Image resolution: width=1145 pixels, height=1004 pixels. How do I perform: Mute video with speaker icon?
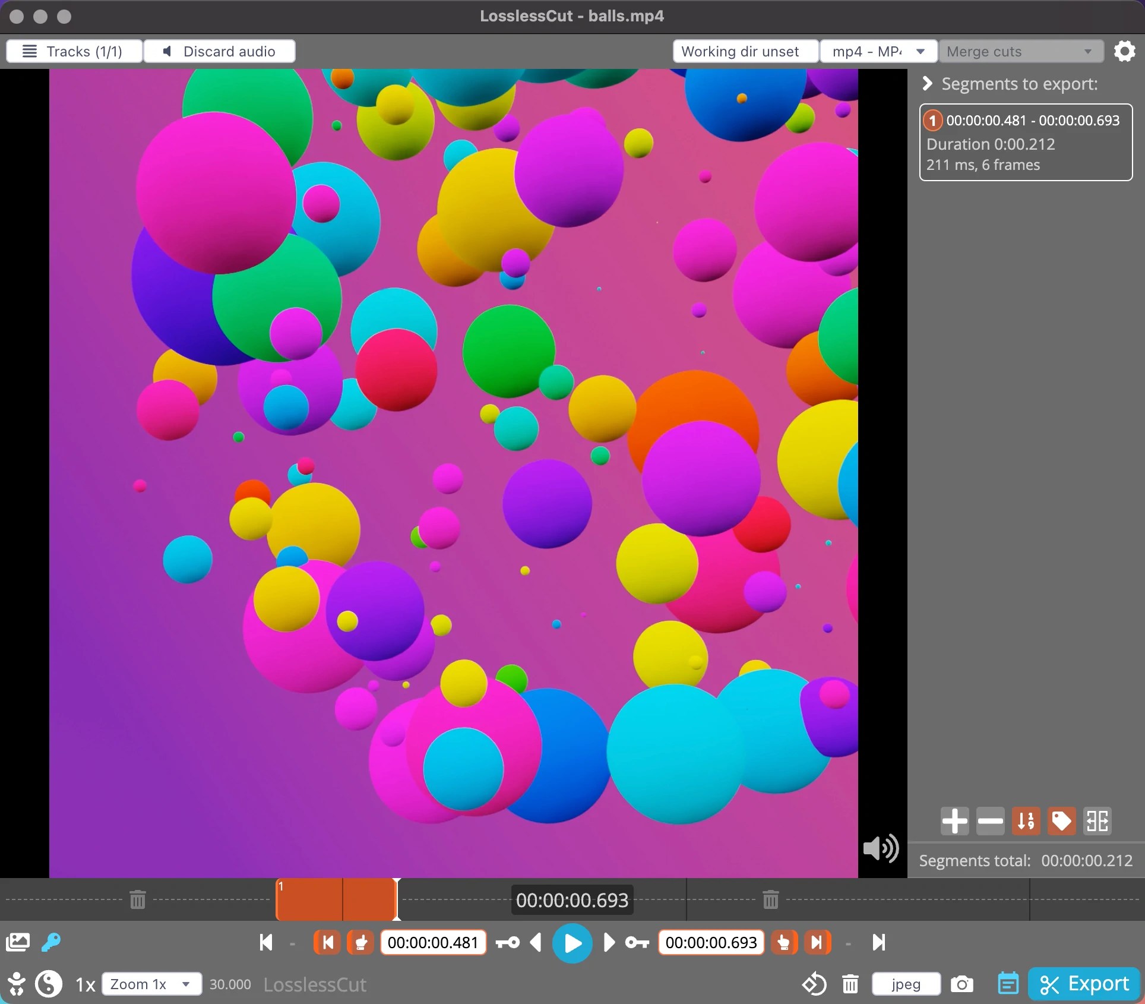(880, 848)
